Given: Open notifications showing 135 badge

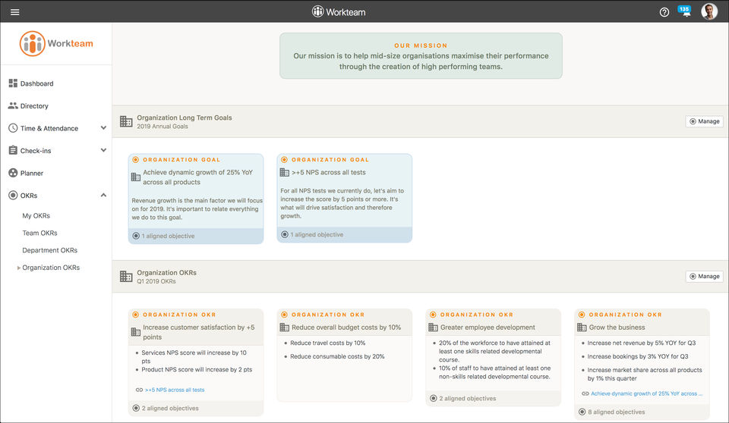Looking at the screenshot, I should click(684, 11).
